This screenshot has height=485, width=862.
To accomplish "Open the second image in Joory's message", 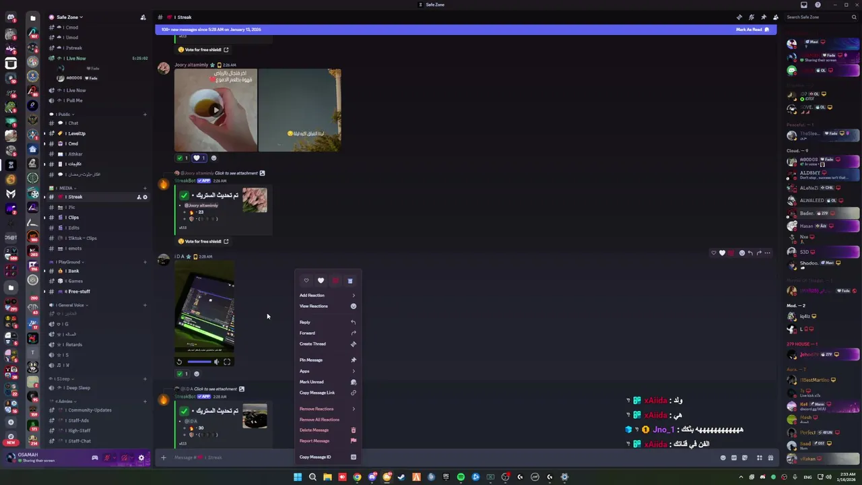I will pyautogui.click(x=300, y=110).
